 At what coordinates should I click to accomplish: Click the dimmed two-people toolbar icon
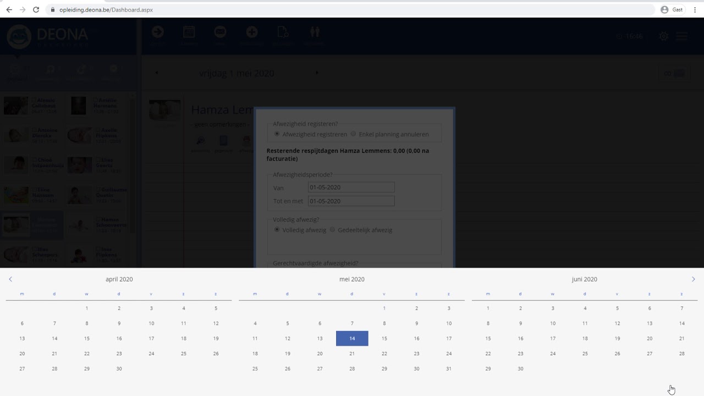click(x=314, y=32)
